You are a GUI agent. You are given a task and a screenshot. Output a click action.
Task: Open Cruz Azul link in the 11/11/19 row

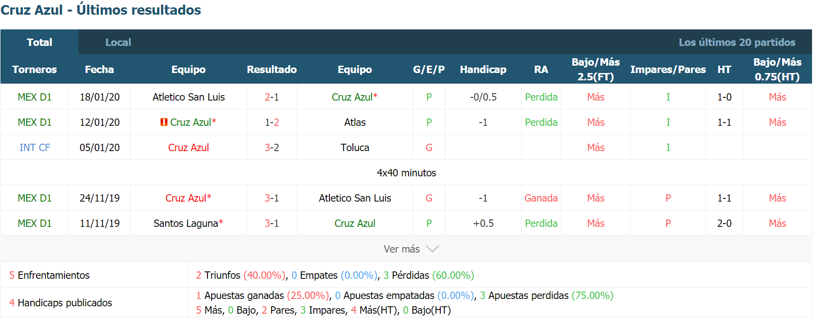point(355,223)
